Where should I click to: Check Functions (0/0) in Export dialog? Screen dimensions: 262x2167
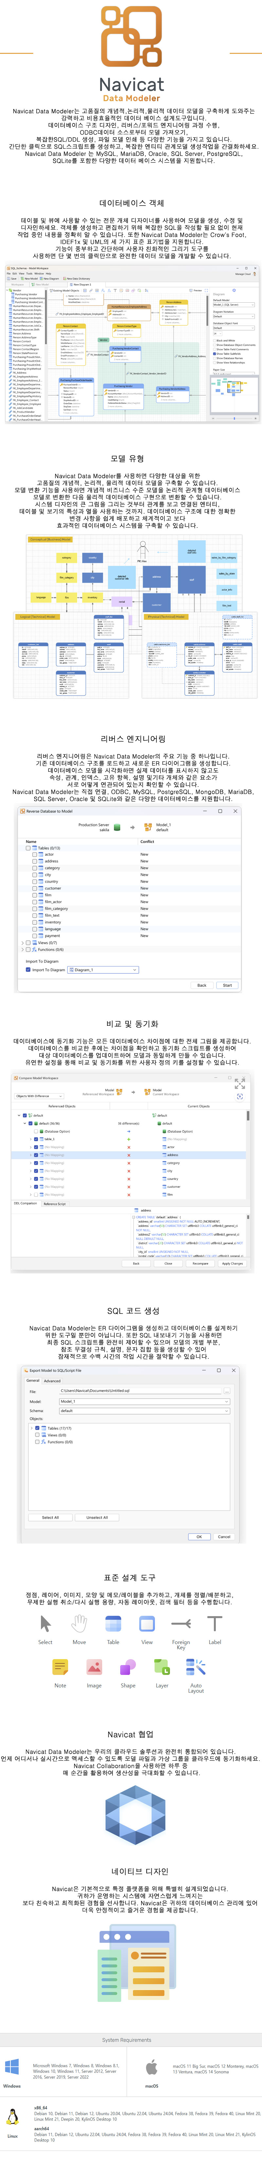(37, 1442)
